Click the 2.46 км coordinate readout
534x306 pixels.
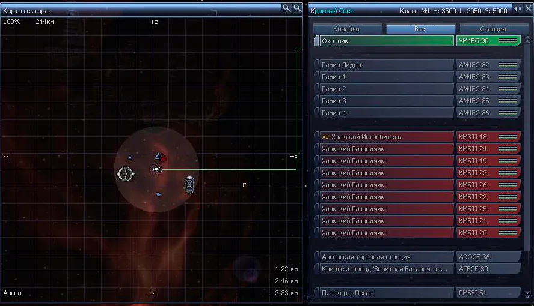[x=286, y=281]
